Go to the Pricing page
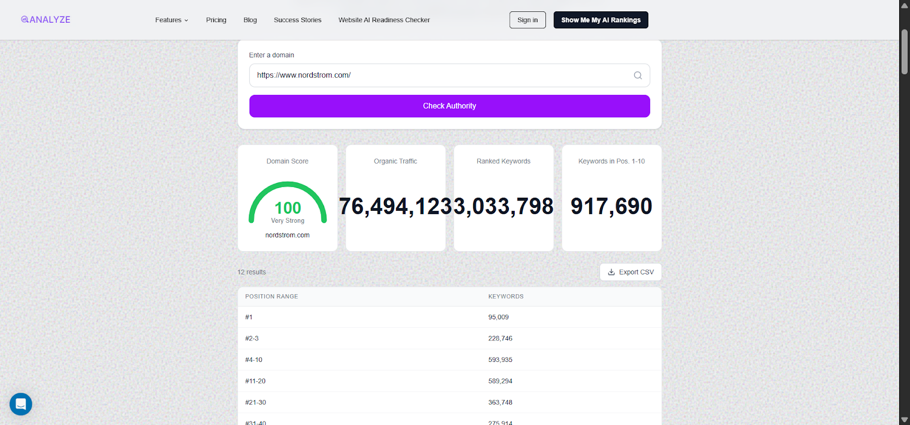Image resolution: width=910 pixels, height=425 pixels. (216, 20)
